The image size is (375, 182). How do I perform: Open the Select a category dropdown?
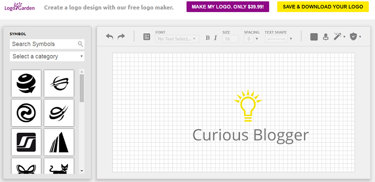coord(47,56)
